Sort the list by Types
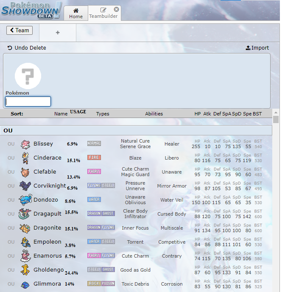The image size is (285, 292). pyautogui.click(x=103, y=114)
